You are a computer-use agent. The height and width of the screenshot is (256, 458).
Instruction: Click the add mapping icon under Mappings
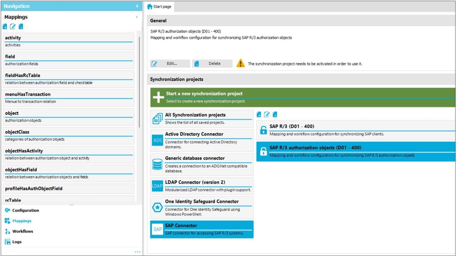4,26
